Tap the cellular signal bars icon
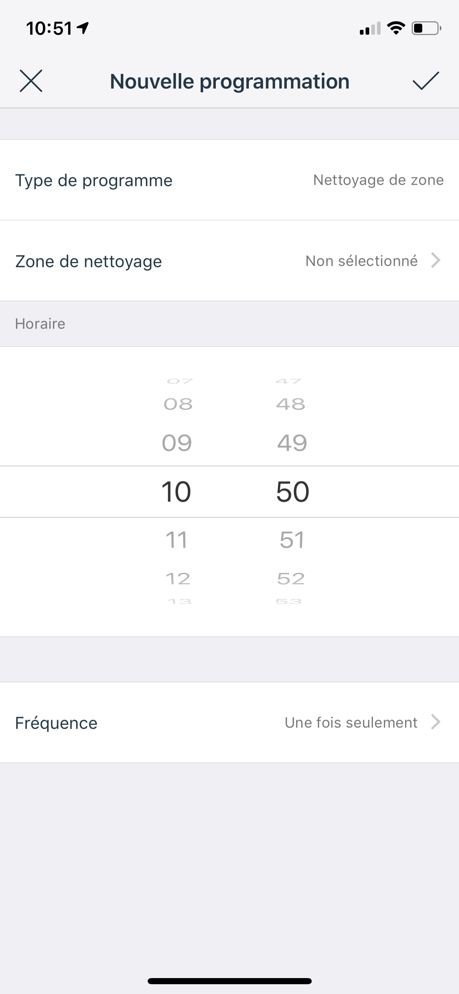The width and height of the screenshot is (459, 994). click(370, 29)
